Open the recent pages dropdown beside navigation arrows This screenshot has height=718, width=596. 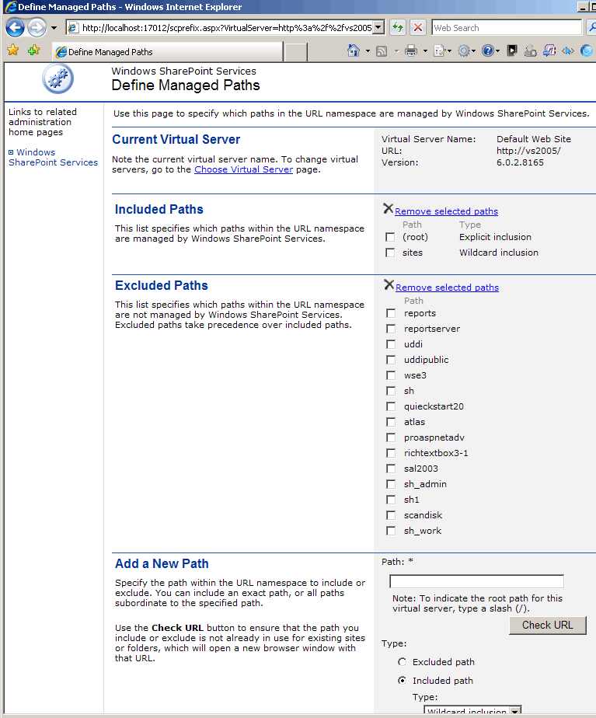tap(54, 28)
